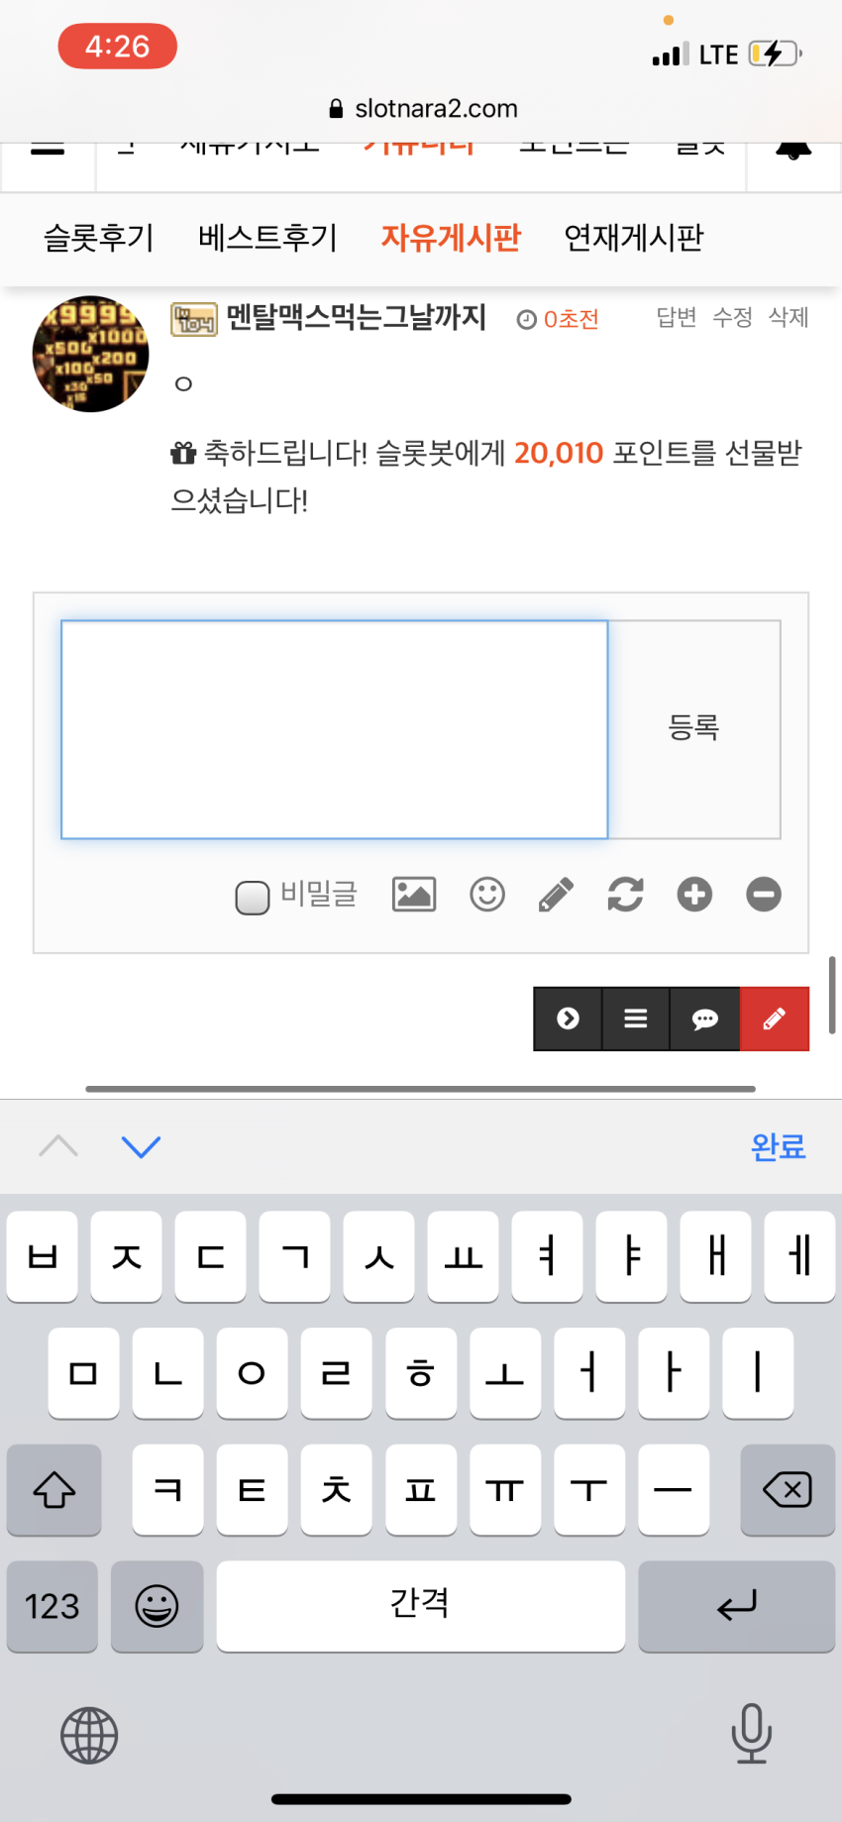Open the smiley emoticon picker in comment toolbar

point(487,895)
